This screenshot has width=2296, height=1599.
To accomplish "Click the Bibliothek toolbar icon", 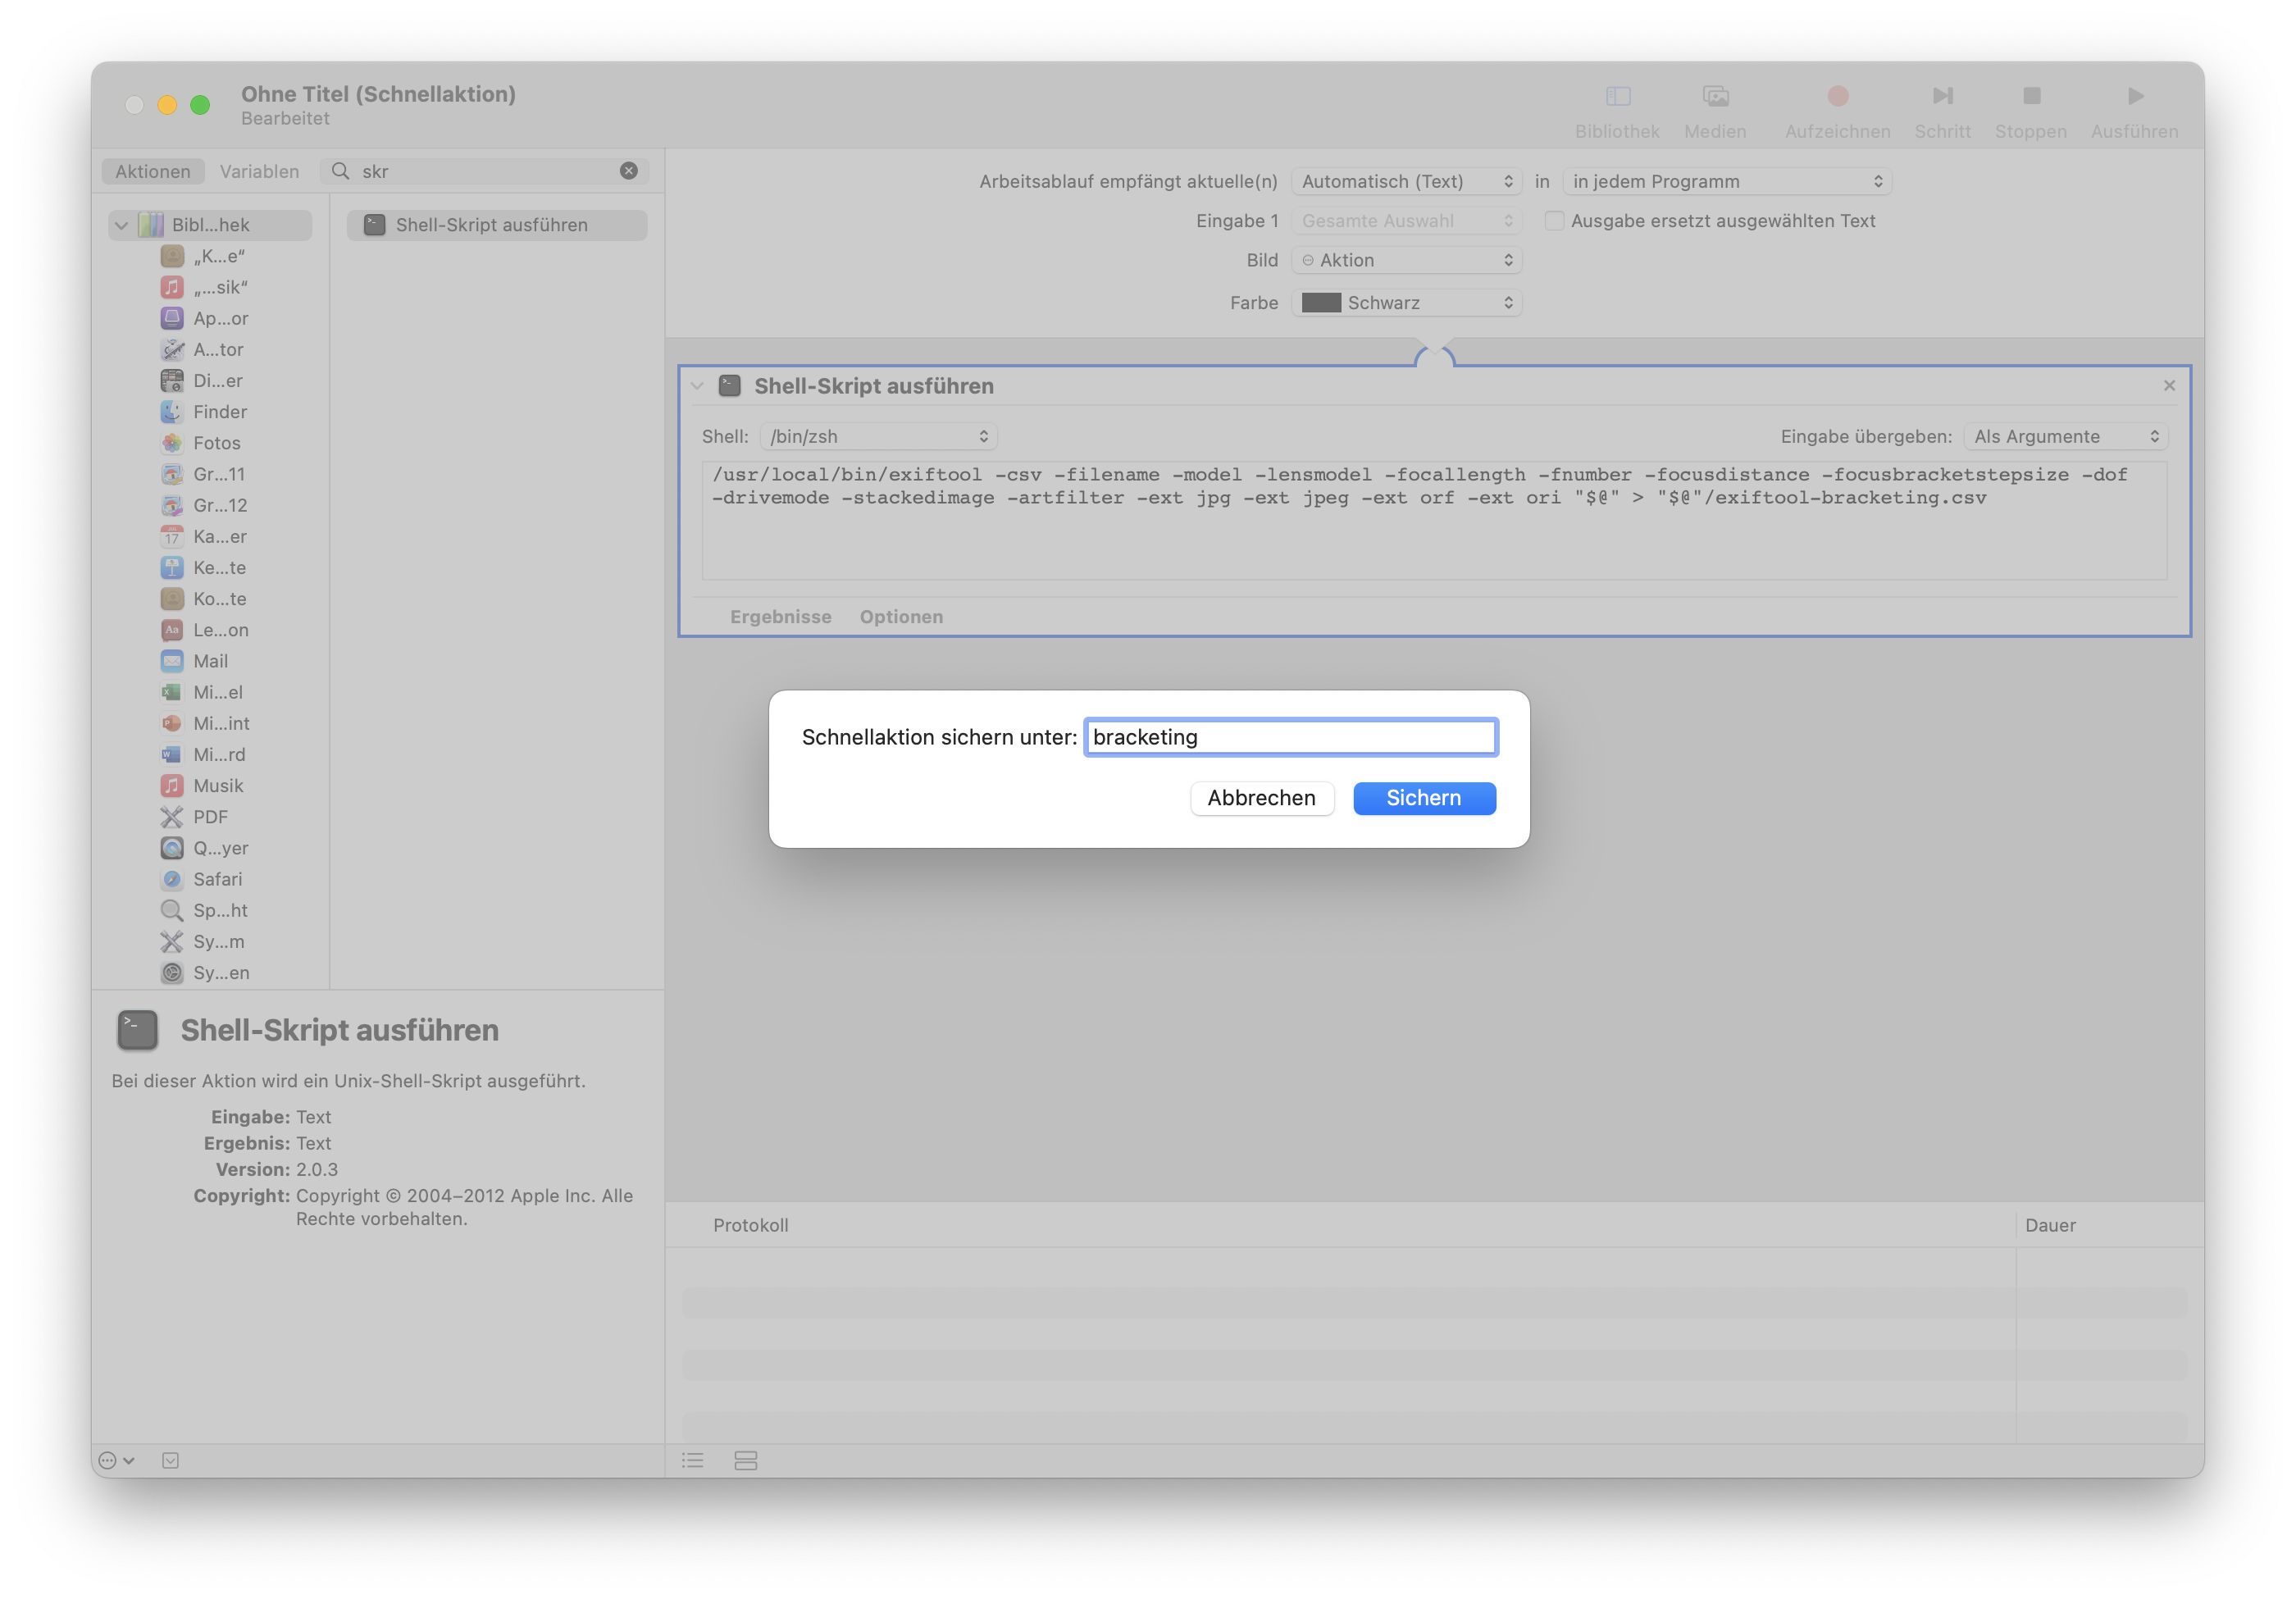I will click(x=1617, y=96).
